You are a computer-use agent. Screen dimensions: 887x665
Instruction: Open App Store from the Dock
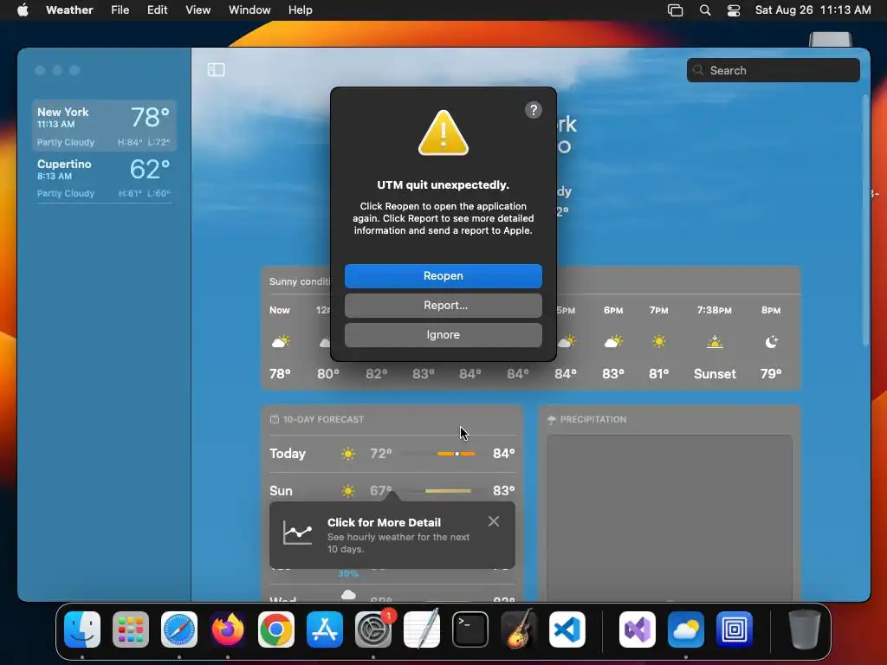click(325, 629)
